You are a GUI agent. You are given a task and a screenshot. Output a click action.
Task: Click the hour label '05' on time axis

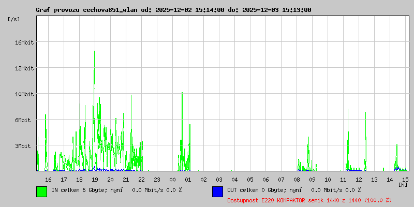(250, 180)
